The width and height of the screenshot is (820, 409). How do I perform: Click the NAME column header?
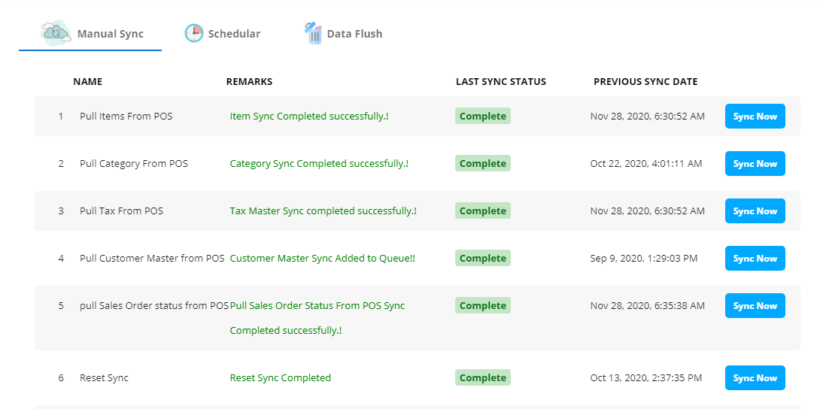click(87, 82)
